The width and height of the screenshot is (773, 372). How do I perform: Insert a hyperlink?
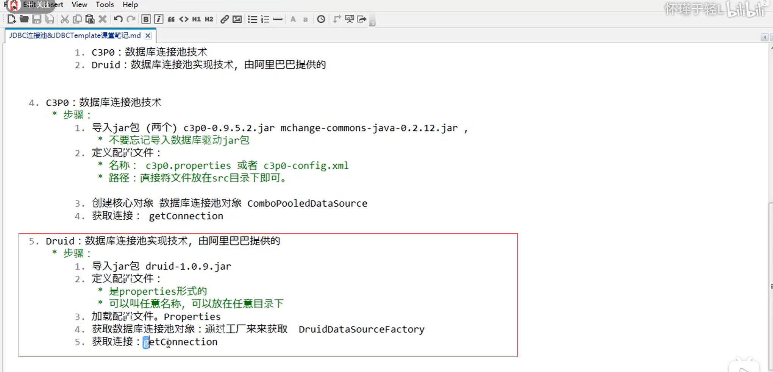point(224,19)
